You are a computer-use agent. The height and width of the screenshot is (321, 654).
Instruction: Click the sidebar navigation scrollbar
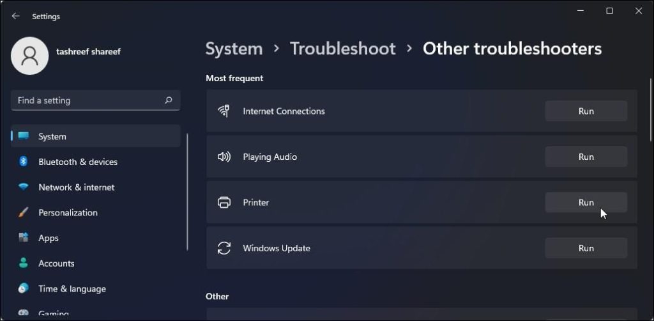click(x=187, y=192)
